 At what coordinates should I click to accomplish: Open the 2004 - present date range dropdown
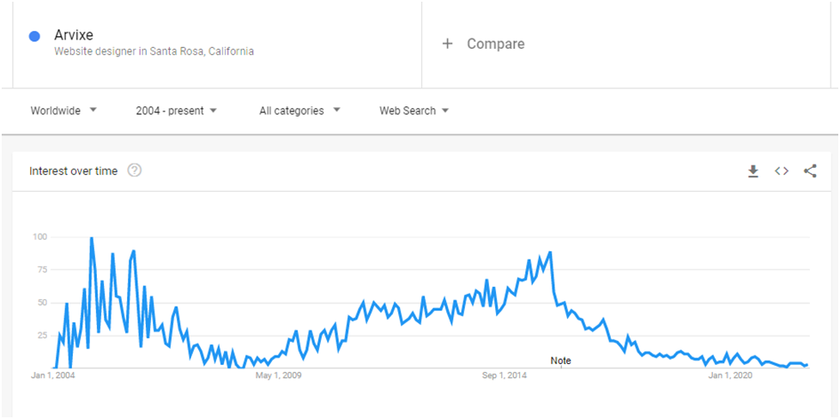(x=176, y=111)
